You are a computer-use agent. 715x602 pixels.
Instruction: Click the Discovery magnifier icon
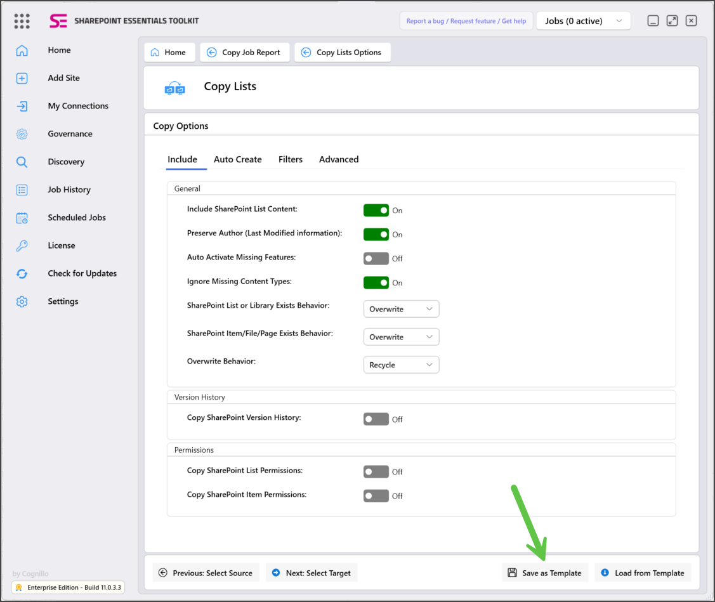(22, 162)
